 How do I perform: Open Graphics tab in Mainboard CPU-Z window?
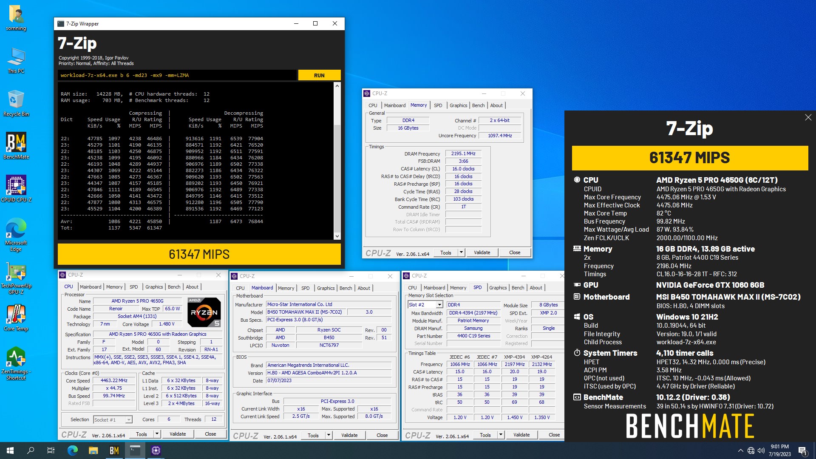326,288
